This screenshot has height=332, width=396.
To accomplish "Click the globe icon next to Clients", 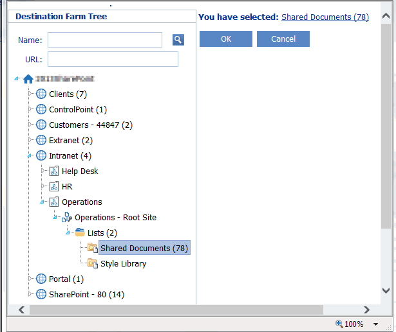I will (41, 94).
